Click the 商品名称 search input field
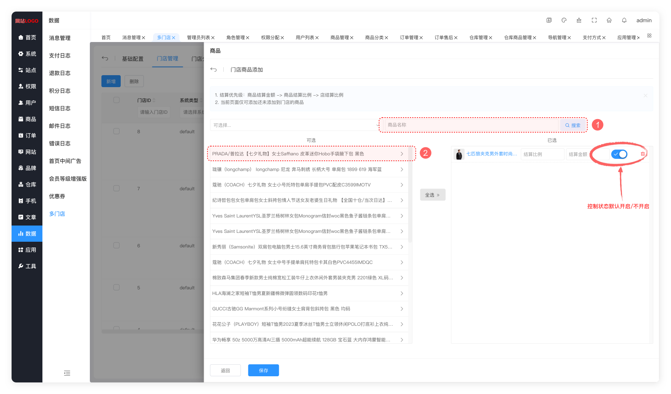 [x=471, y=125]
